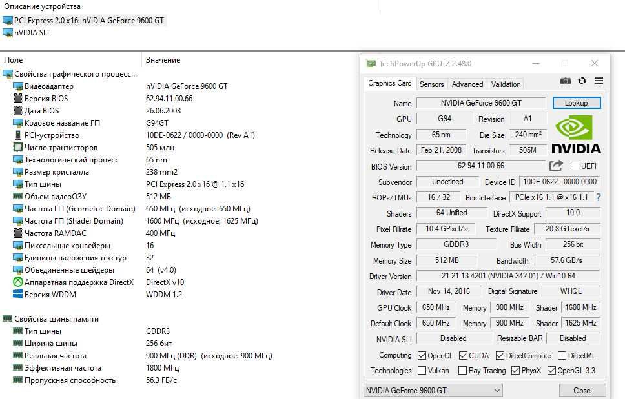
Task: Click the Driver Version field
Action: pyautogui.click(x=508, y=276)
